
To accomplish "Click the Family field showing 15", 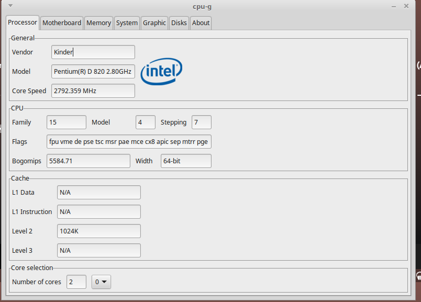I will pos(67,122).
